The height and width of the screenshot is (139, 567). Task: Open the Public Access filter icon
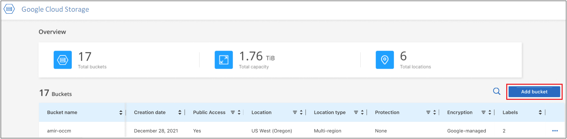pyautogui.click(x=233, y=113)
